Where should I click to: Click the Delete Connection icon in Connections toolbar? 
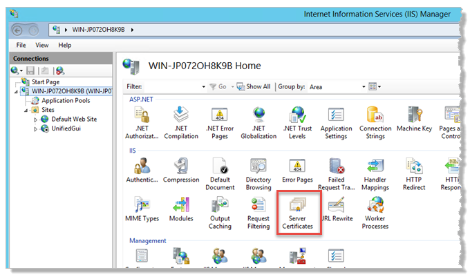pyautogui.click(x=60, y=70)
